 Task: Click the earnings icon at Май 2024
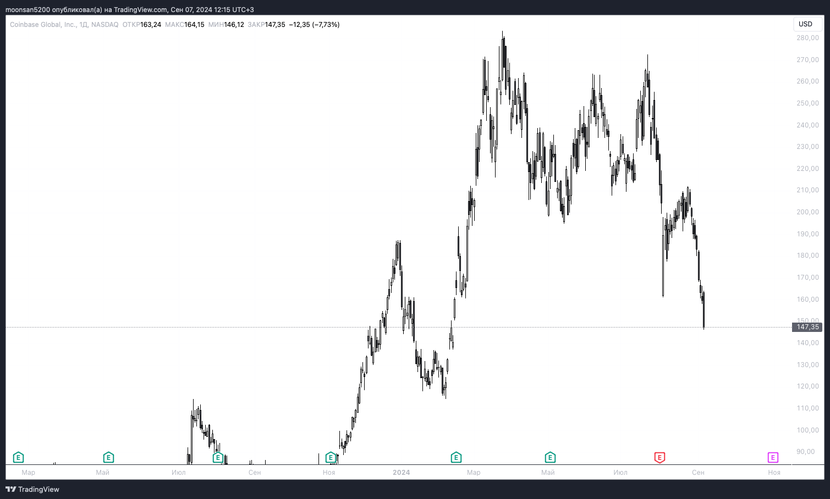coord(550,457)
